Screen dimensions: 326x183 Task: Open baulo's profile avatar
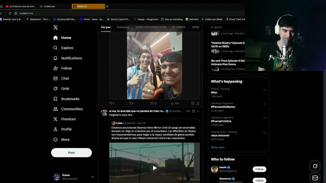(214, 169)
